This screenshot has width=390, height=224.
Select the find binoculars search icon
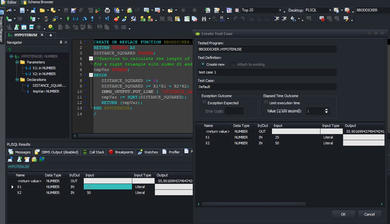coord(205,19)
